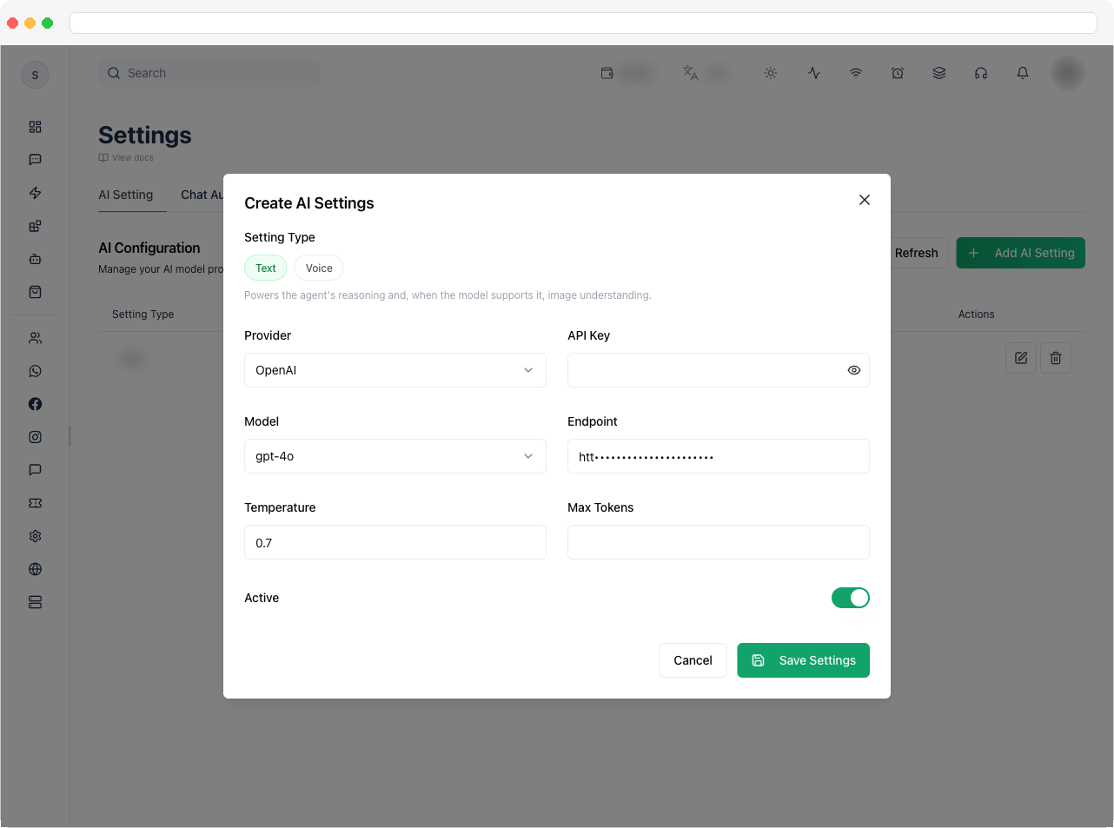
Task: Open the blocks integrations icon in sidebar
Action: (x=35, y=226)
